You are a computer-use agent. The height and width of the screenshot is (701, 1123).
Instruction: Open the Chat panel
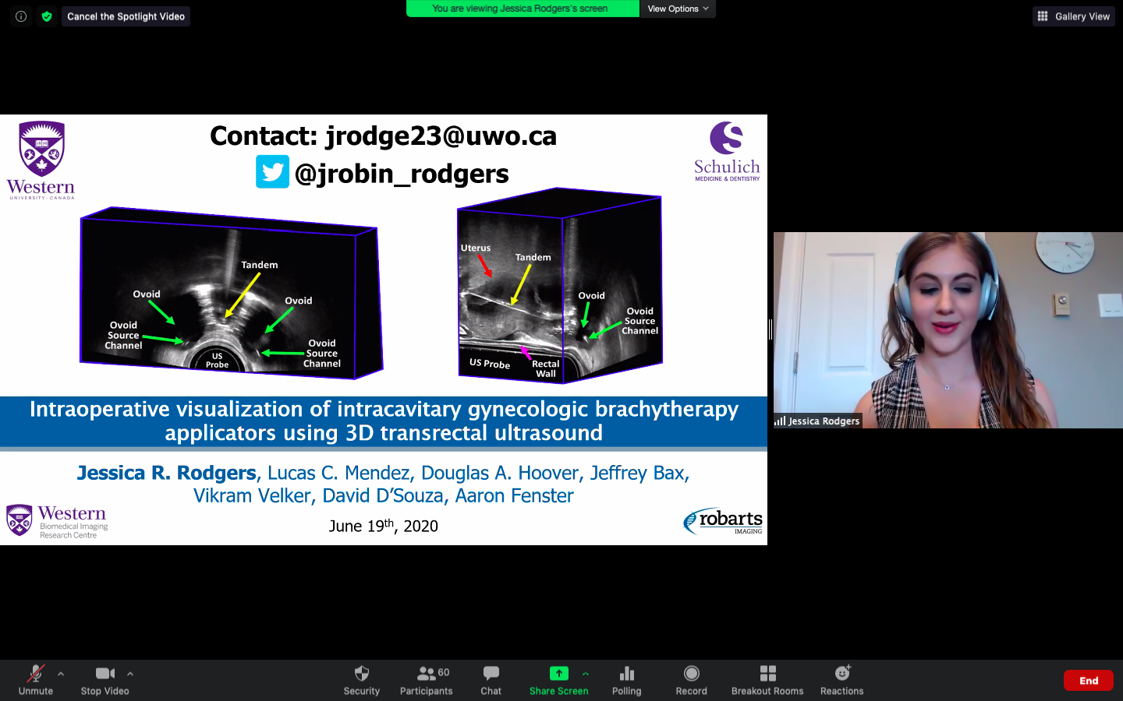[491, 679]
